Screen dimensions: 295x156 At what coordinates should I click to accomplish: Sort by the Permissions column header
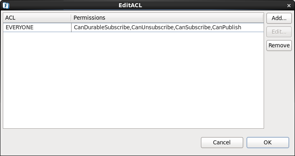pyautogui.click(x=167, y=18)
